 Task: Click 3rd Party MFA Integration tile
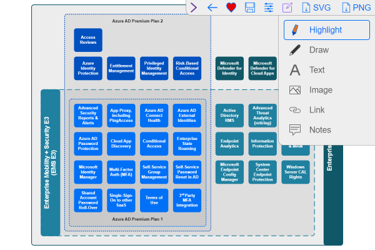(187, 201)
